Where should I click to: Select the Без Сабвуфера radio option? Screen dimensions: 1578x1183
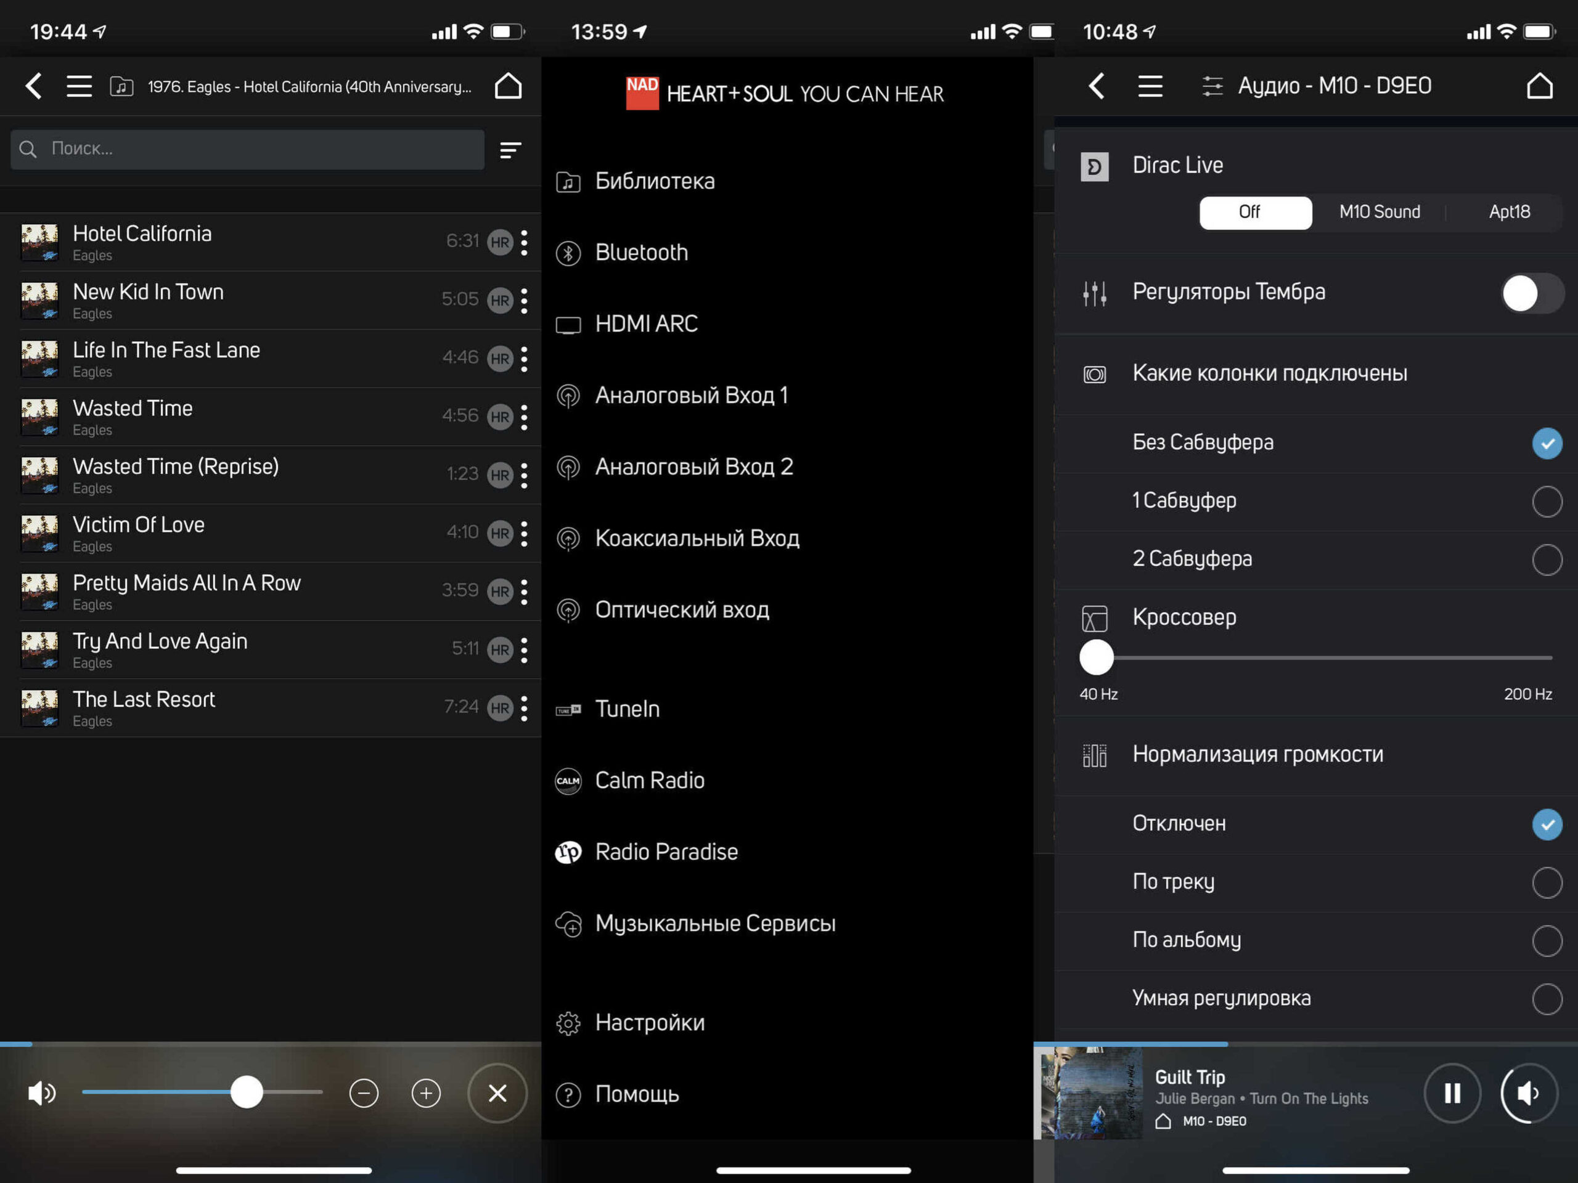1547,444
